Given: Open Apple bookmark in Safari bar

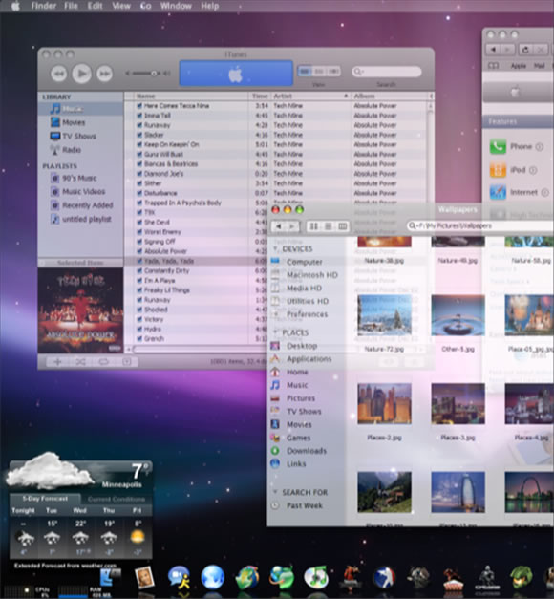Looking at the screenshot, I should tap(519, 66).
